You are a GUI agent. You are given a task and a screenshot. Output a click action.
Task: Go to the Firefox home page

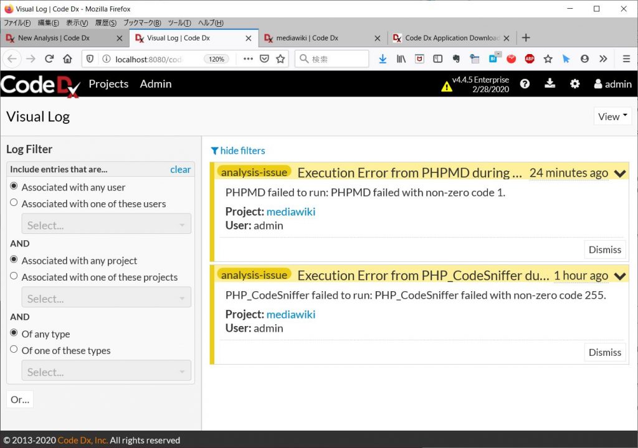pyautogui.click(x=67, y=59)
